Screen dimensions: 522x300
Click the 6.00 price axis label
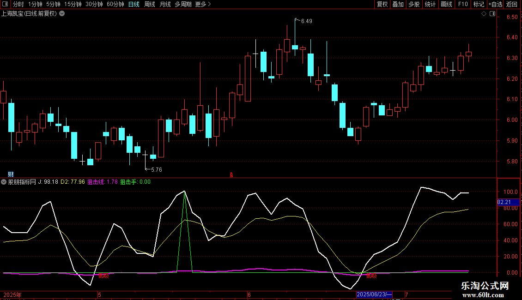pyautogui.click(x=512, y=120)
